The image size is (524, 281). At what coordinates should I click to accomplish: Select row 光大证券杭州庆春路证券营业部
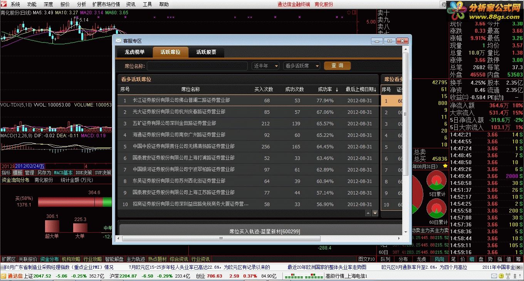click(248, 112)
